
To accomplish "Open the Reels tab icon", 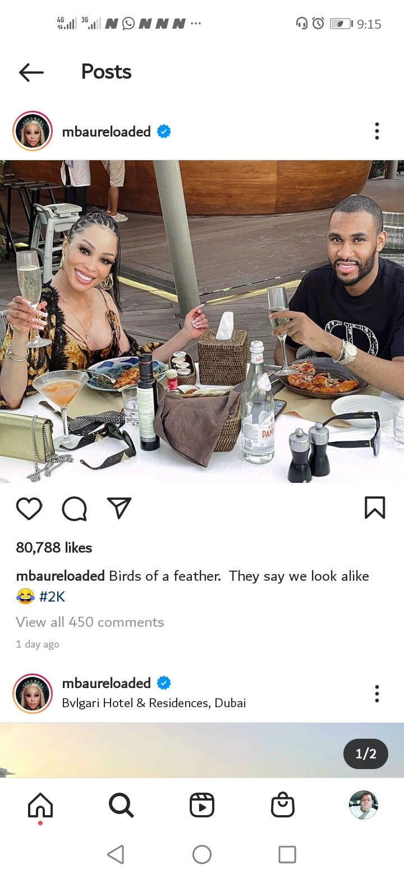I will (202, 805).
